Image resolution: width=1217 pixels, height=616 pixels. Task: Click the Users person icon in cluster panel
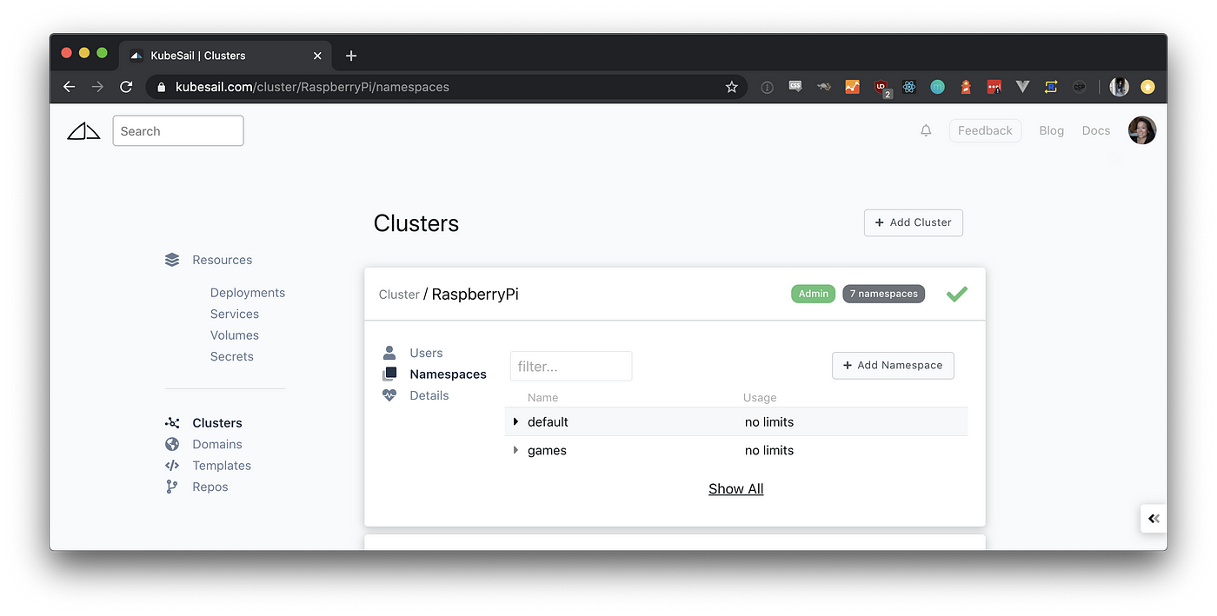pos(389,353)
